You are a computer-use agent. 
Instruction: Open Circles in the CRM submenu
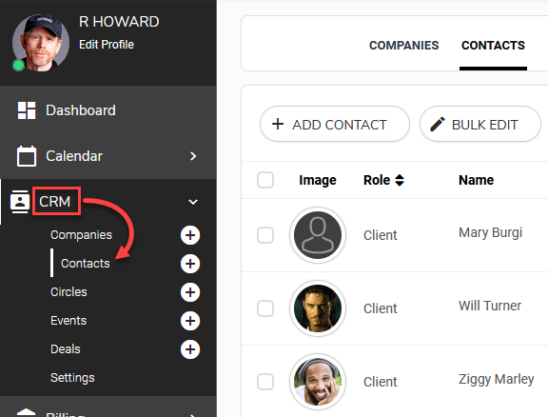tap(68, 292)
